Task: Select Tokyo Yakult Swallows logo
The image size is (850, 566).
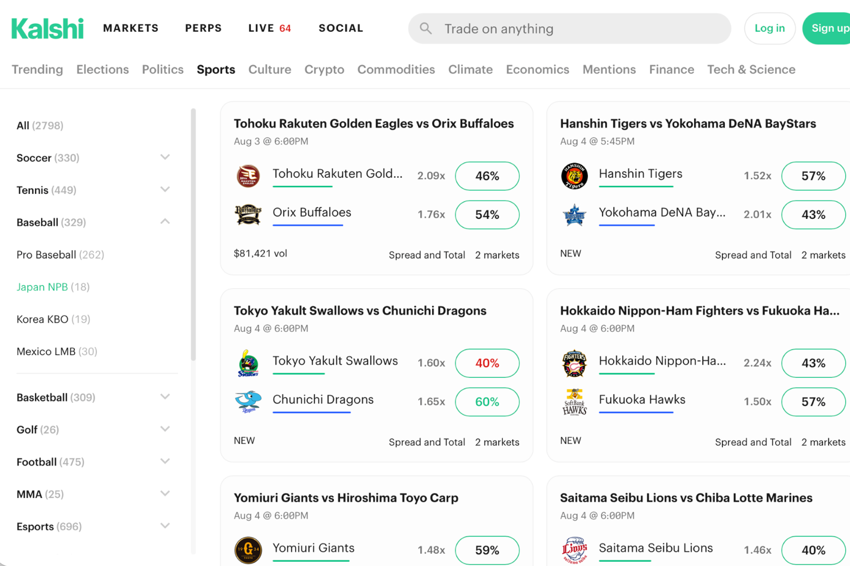Action: pyautogui.click(x=248, y=363)
